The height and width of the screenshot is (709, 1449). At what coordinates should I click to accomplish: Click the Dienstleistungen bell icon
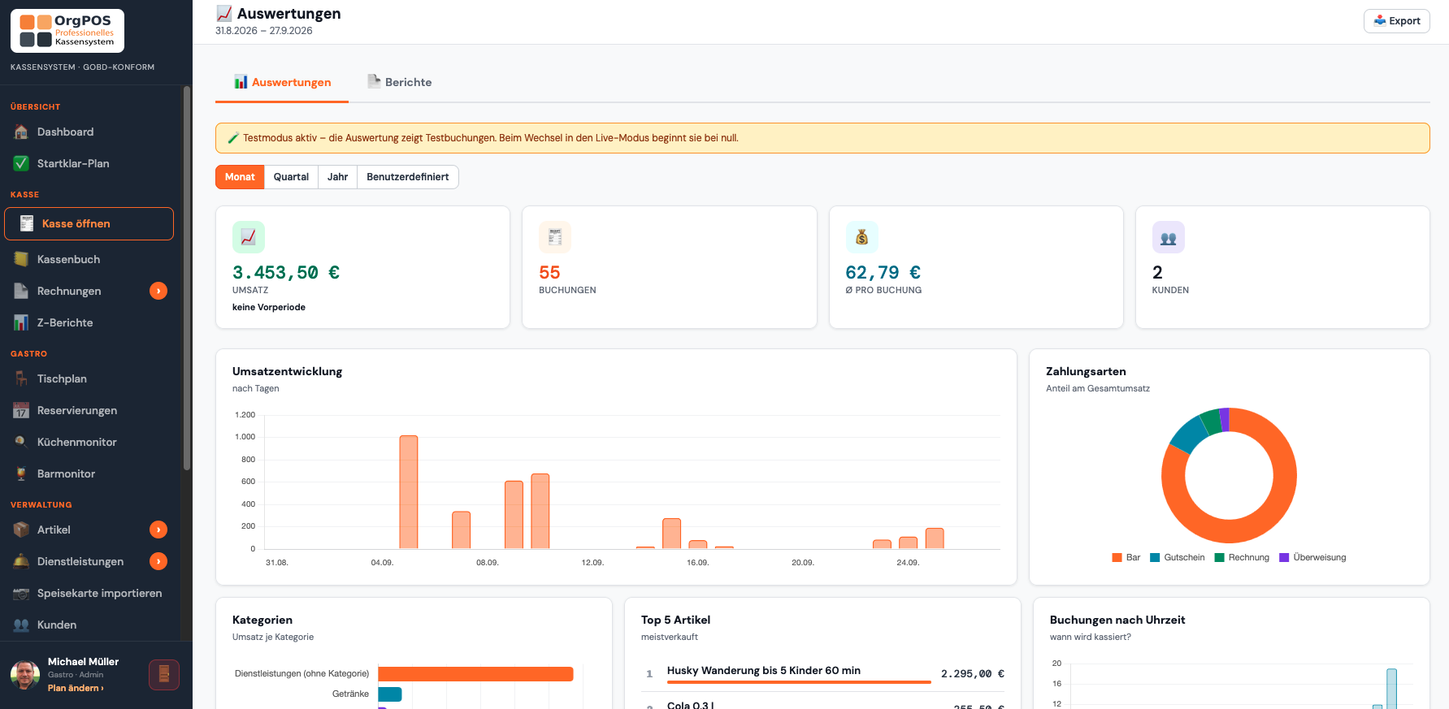pos(21,561)
